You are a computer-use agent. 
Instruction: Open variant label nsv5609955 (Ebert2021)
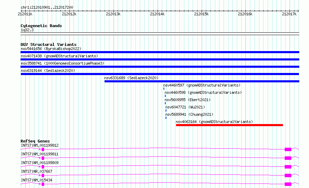187,100
